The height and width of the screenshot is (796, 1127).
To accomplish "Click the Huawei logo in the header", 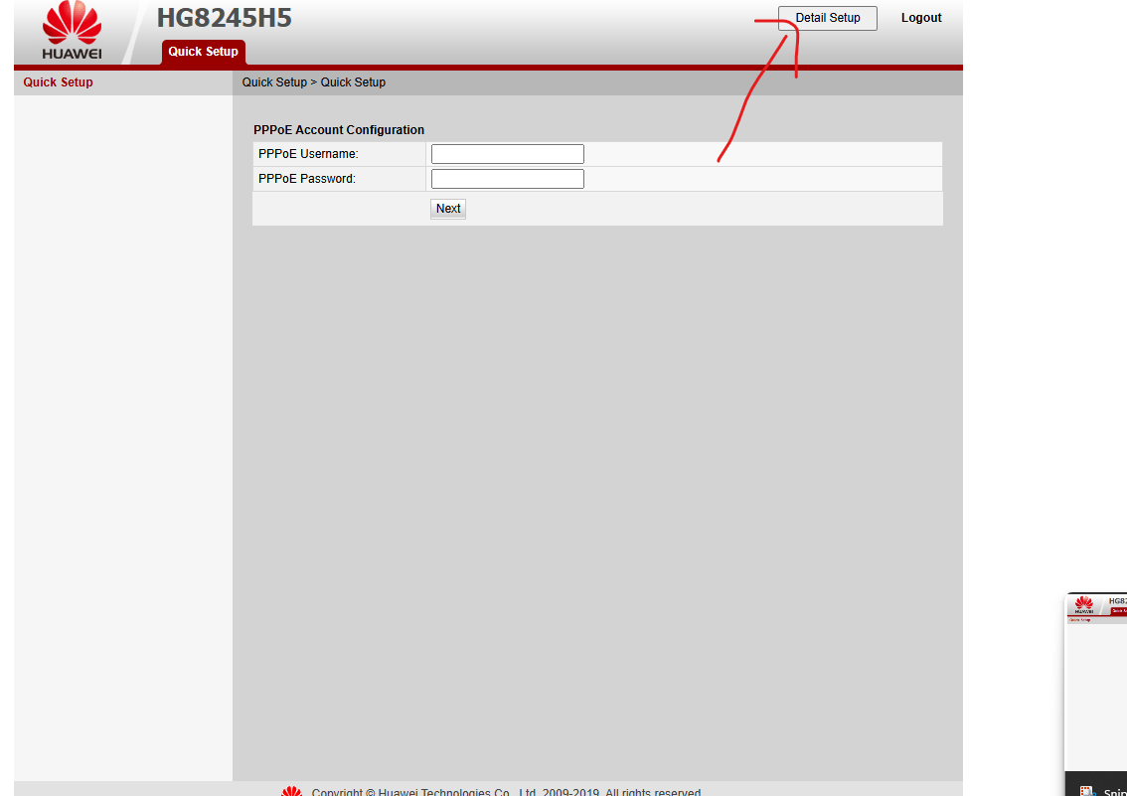I will tap(72, 30).
